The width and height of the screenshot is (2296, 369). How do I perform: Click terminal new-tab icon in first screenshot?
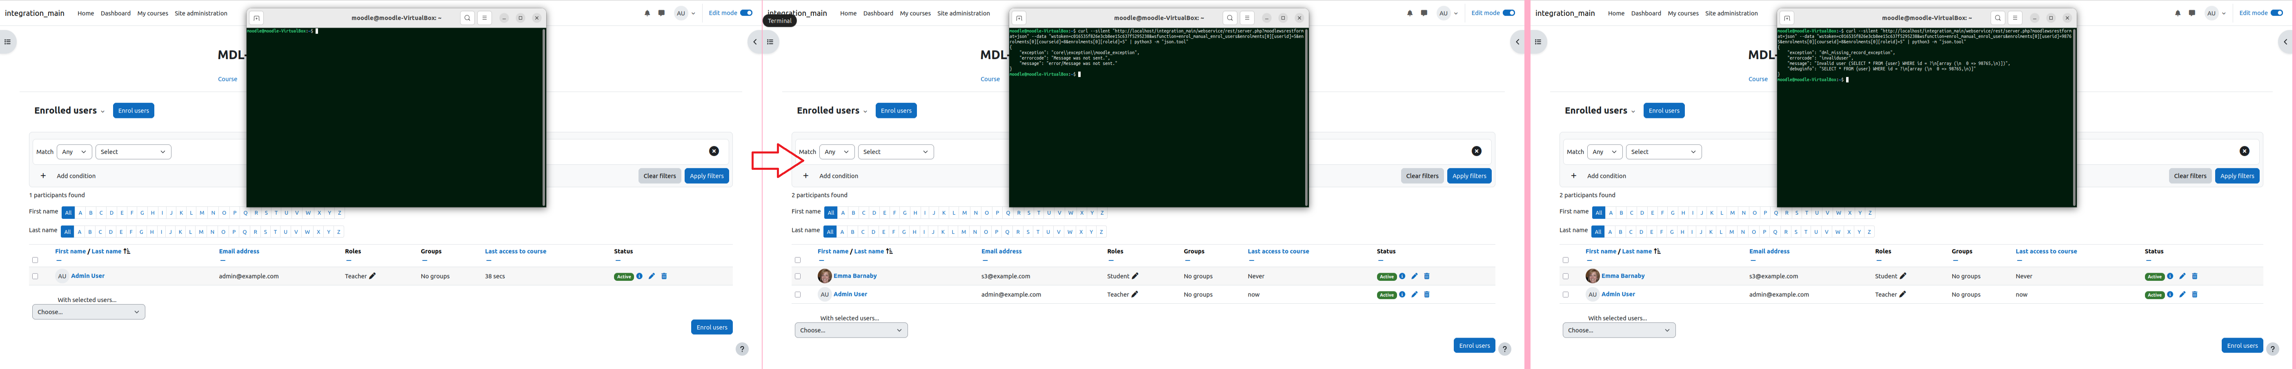(x=257, y=18)
